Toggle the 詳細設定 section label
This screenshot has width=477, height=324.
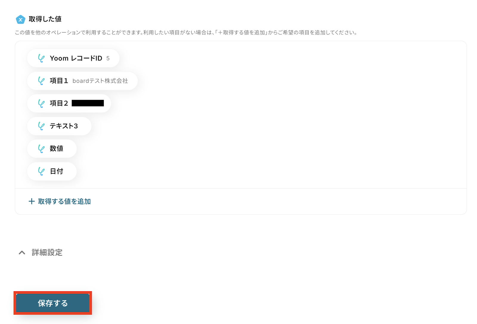click(x=47, y=253)
